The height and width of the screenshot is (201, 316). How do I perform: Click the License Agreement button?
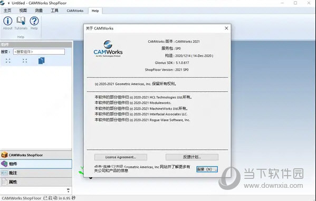(x=121, y=157)
